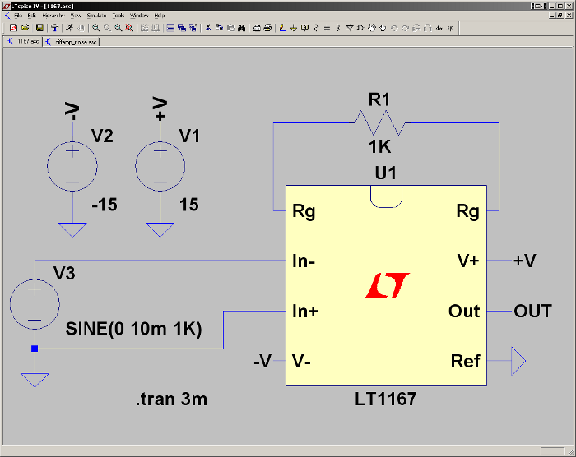576x457 pixels.
Task: Select the Text 'Aa' tool
Action: (439, 28)
